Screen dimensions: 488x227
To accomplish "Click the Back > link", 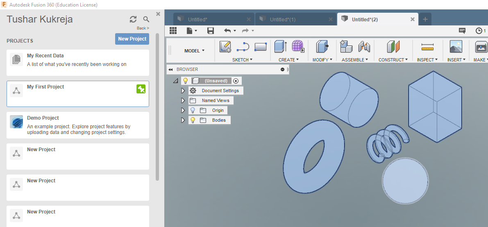I will click(143, 28).
